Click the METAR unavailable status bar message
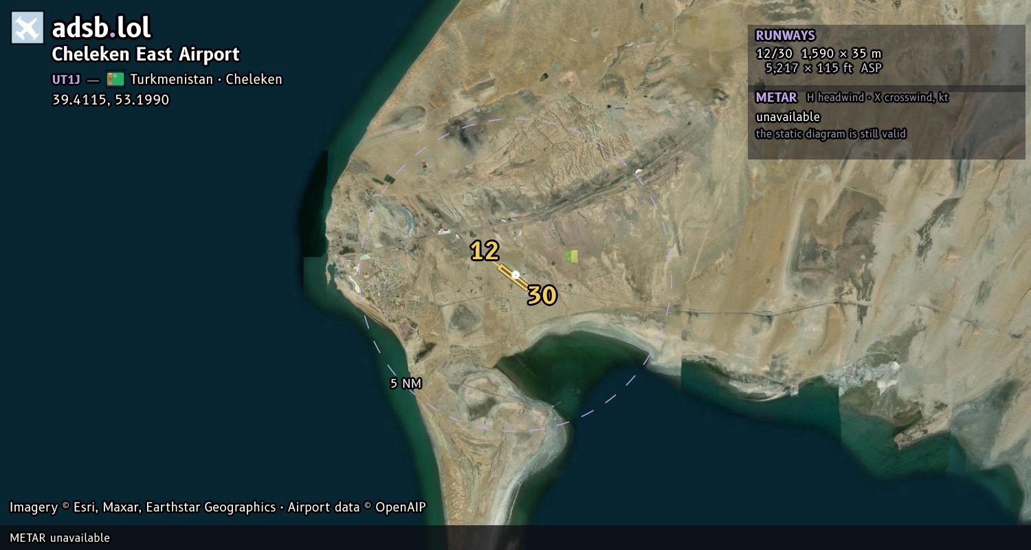Viewport: 1031px width, 550px height. (x=60, y=538)
